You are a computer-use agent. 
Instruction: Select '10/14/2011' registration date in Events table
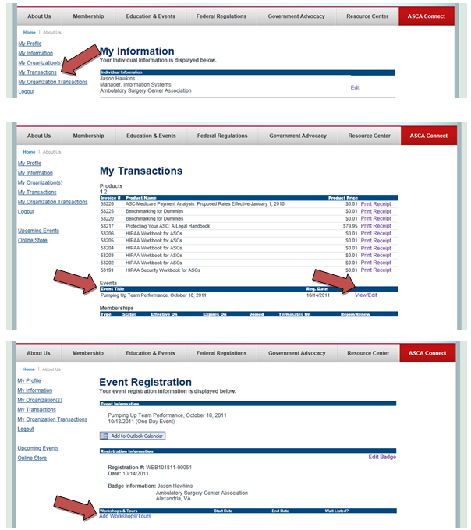[x=318, y=295]
